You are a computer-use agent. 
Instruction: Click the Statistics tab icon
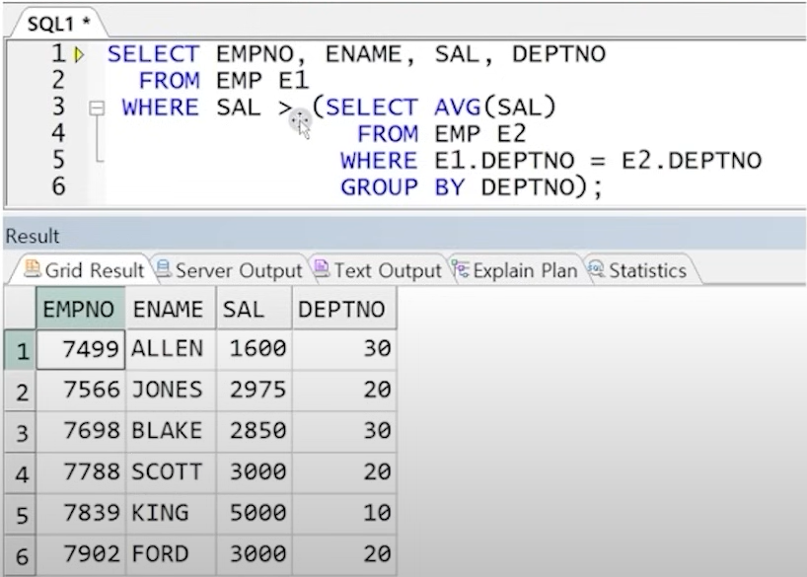596,268
